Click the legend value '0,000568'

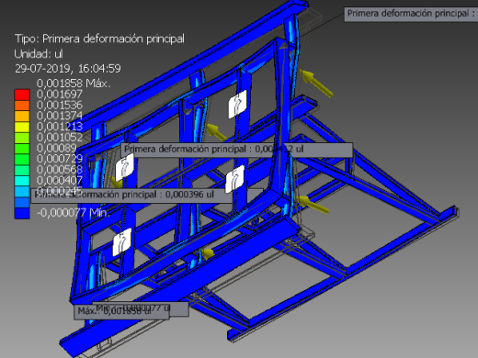click(60, 170)
